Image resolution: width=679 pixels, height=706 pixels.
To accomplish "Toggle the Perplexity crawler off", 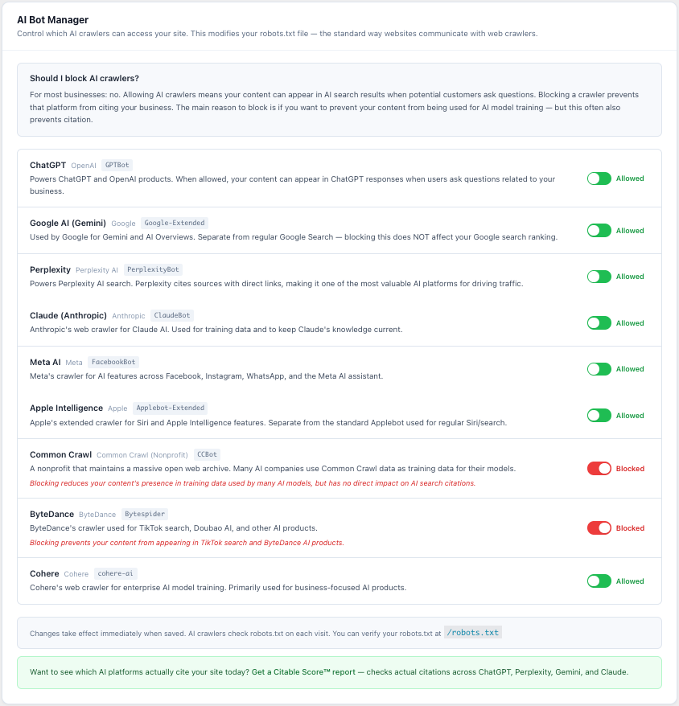I will [599, 276].
